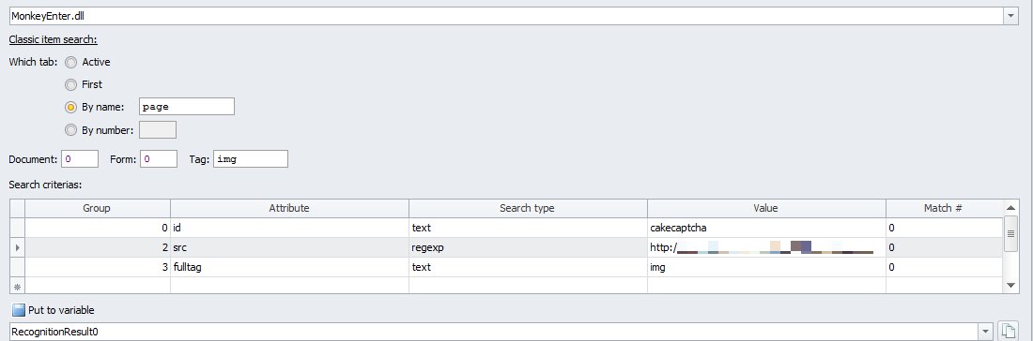Select the First tab radio button
Screen dimensions: 1033x341
pos(71,84)
